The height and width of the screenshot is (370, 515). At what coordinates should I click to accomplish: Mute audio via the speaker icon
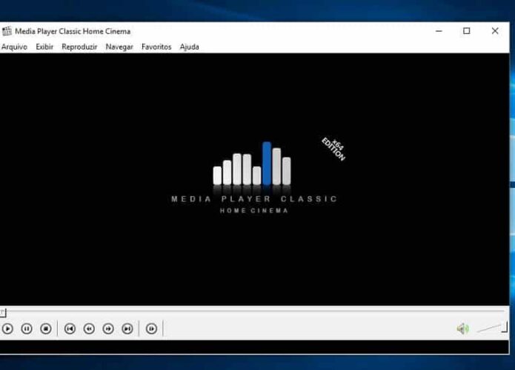[463, 329]
